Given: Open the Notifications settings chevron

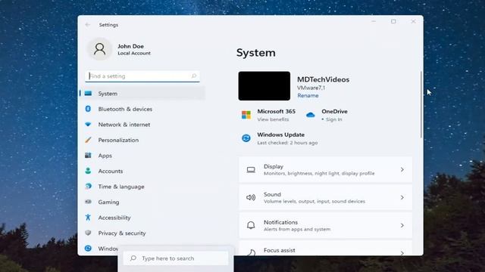Looking at the screenshot, I should coord(402,225).
